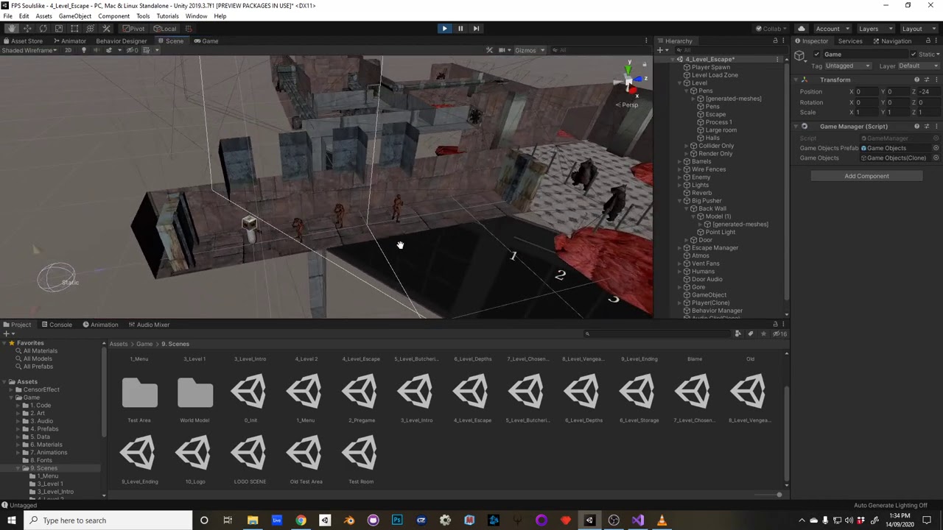Select the 4_Level_Escape scene asset
The height and width of the screenshot is (530, 943).
[472, 397]
